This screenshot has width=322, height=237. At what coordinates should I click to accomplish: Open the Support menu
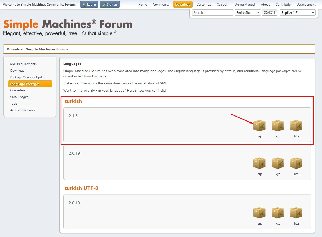(223, 5)
